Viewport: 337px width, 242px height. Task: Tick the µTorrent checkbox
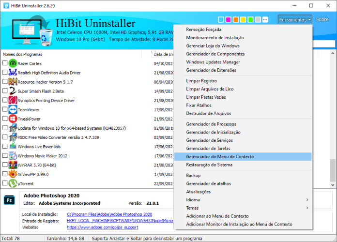tap(5, 183)
